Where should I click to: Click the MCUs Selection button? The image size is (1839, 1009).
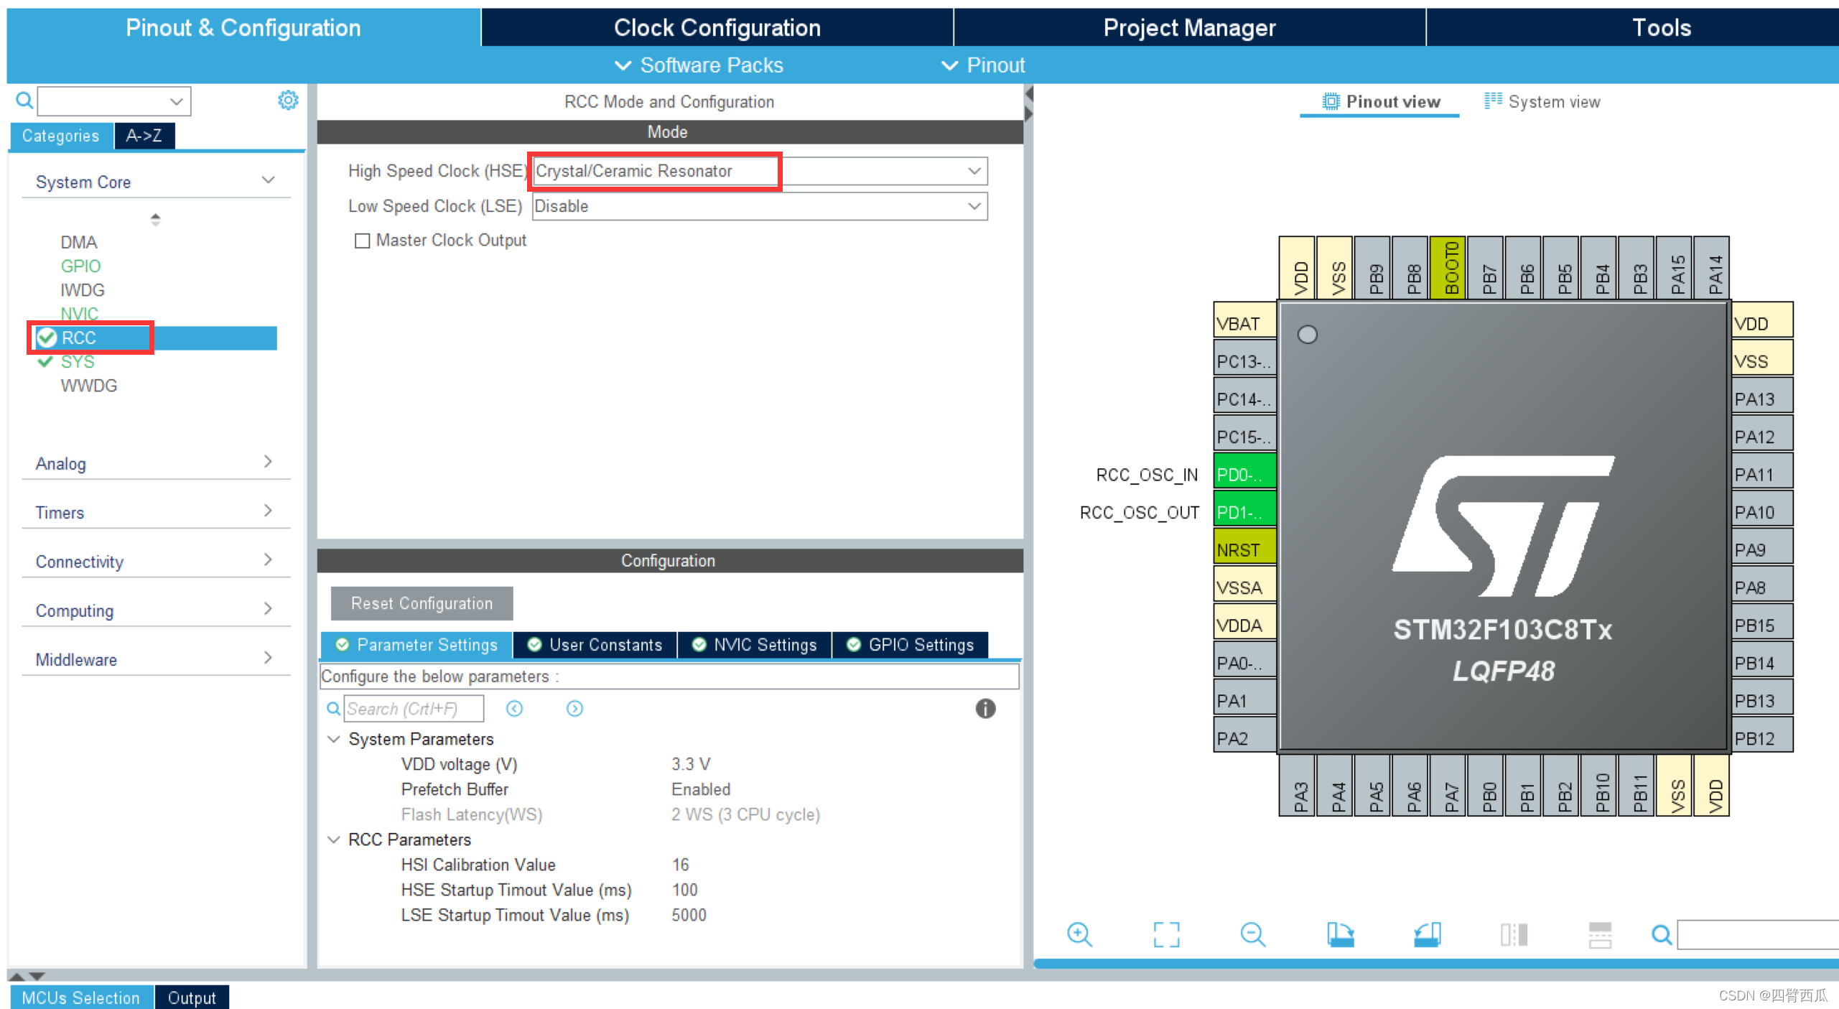pos(80,997)
